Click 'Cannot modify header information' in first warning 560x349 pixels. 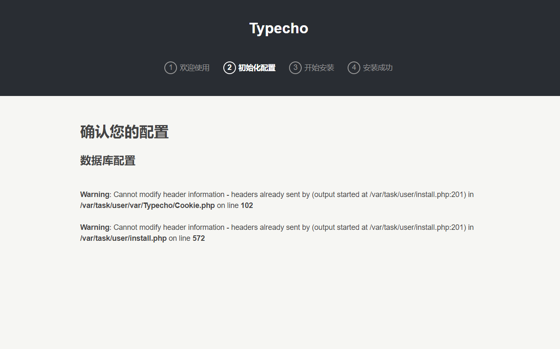pos(169,194)
